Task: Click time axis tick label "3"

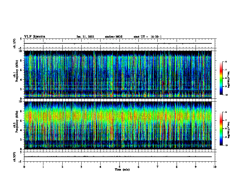Action: tap(81, 167)
